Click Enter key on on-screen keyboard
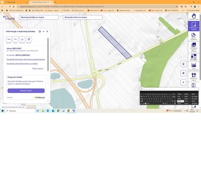 pyautogui.click(x=174, y=97)
